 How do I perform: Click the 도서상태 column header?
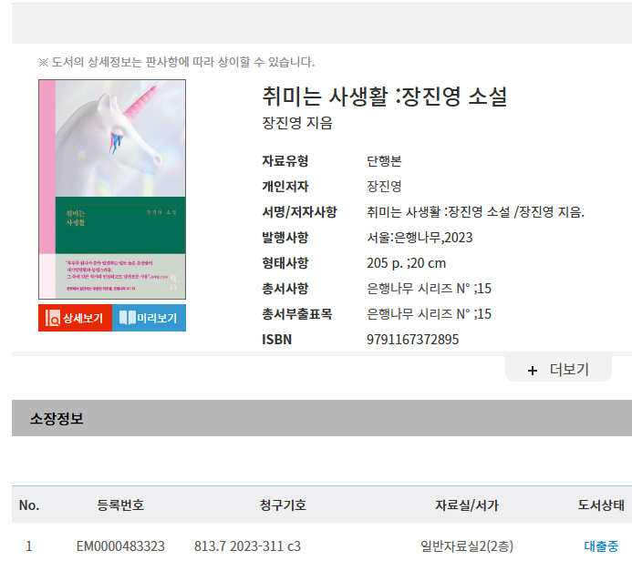(x=601, y=505)
